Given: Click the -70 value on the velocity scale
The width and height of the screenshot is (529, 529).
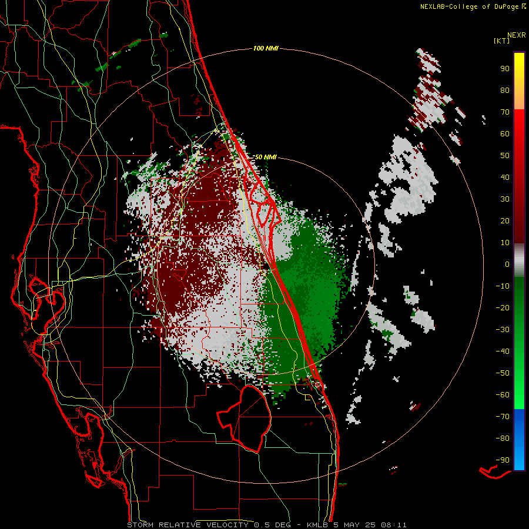Looking at the screenshot, I should (503, 417).
